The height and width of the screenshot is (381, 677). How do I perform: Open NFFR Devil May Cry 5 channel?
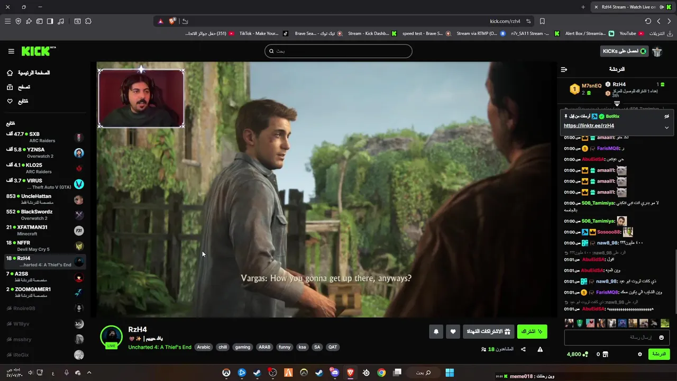pyautogui.click(x=45, y=246)
